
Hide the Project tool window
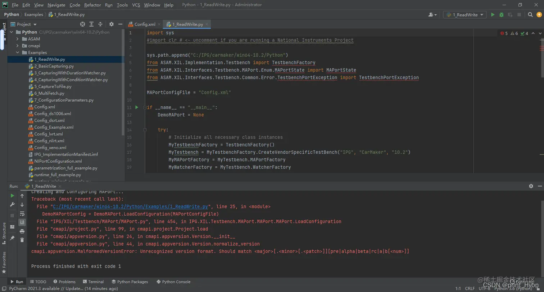click(120, 24)
